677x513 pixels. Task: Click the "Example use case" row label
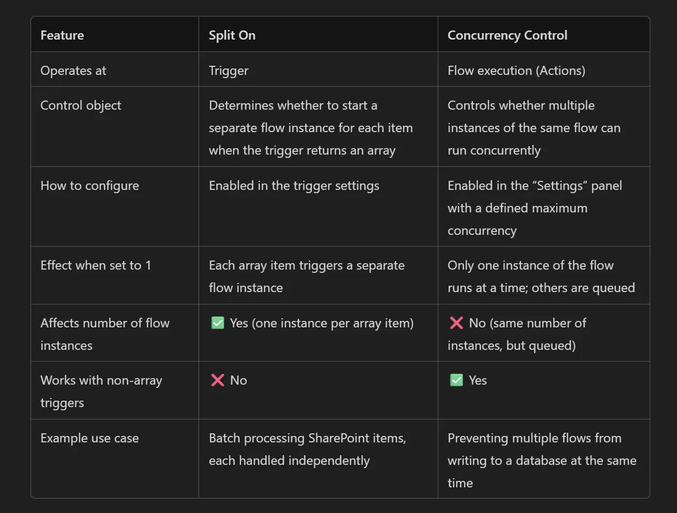pyautogui.click(x=89, y=438)
